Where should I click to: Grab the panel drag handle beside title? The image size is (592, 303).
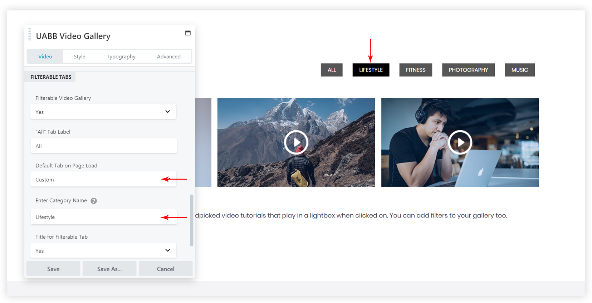coord(30,35)
